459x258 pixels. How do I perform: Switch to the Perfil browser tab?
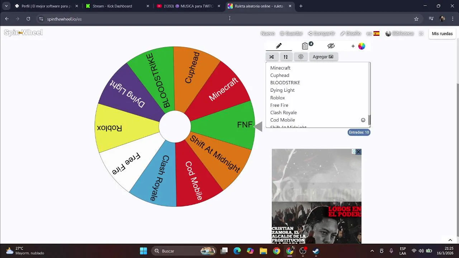(x=46, y=6)
